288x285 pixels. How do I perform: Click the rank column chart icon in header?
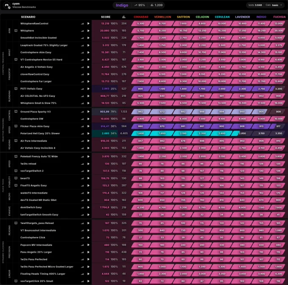pos(124,17)
